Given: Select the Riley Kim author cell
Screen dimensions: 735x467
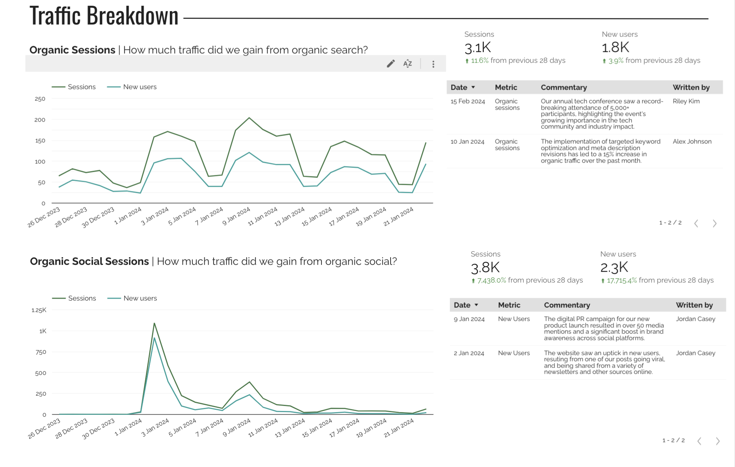Looking at the screenshot, I should point(686,101).
